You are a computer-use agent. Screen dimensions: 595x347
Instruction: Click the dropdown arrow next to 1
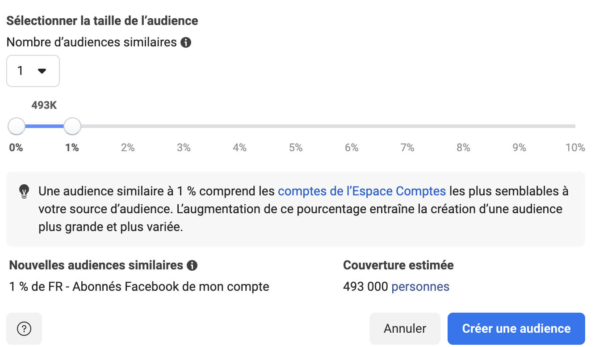click(42, 71)
